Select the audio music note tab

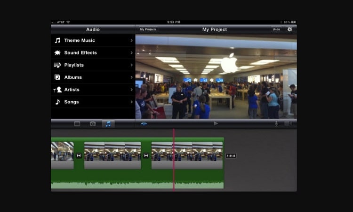pyautogui.click(x=108, y=124)
